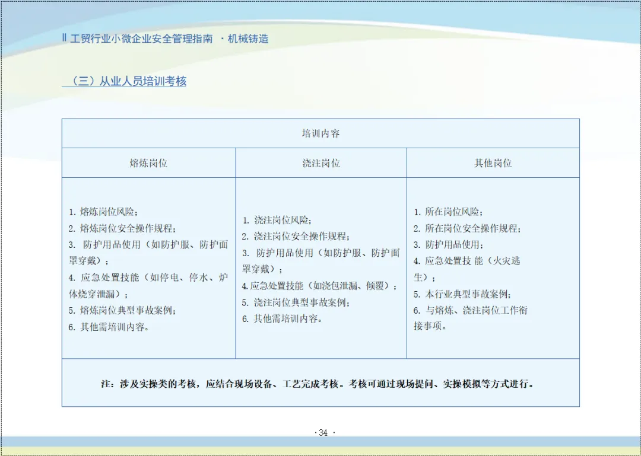The width and height of the screenshot is (641, 456).
Task: Click header text 工贸行业小微企业安全管理指南
Action: [x=141, y=39]
